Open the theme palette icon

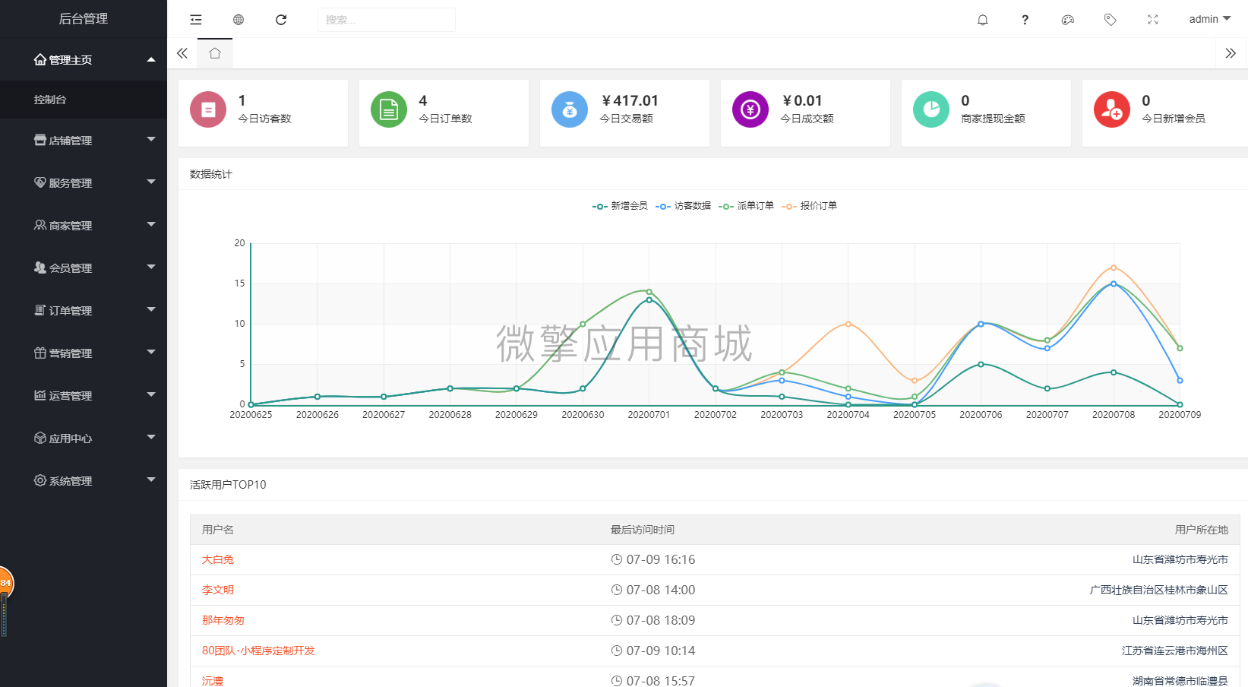pos(1068,20)
